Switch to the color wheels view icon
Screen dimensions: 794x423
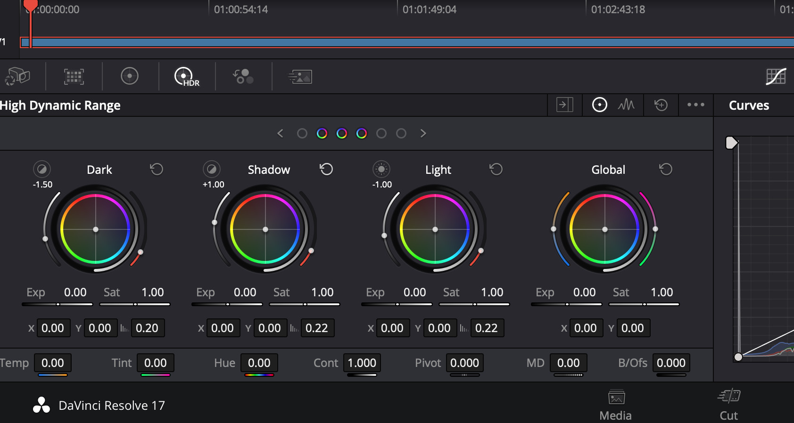point(600,105)
